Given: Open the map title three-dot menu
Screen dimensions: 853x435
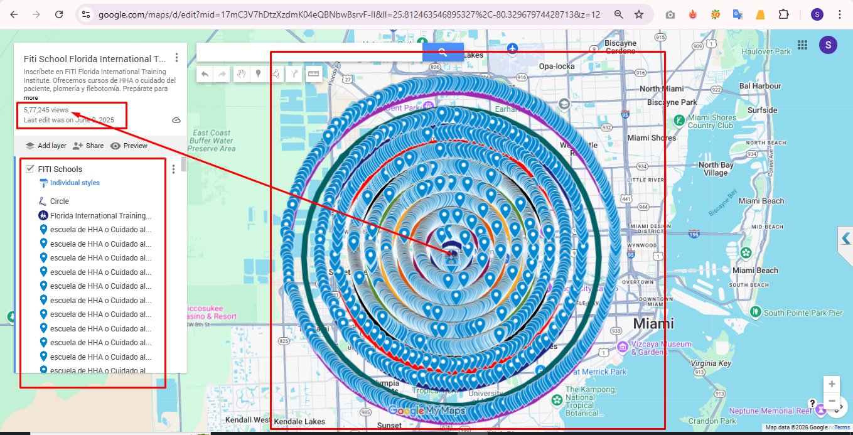Looking at the screenshot, I should point(176,57).
